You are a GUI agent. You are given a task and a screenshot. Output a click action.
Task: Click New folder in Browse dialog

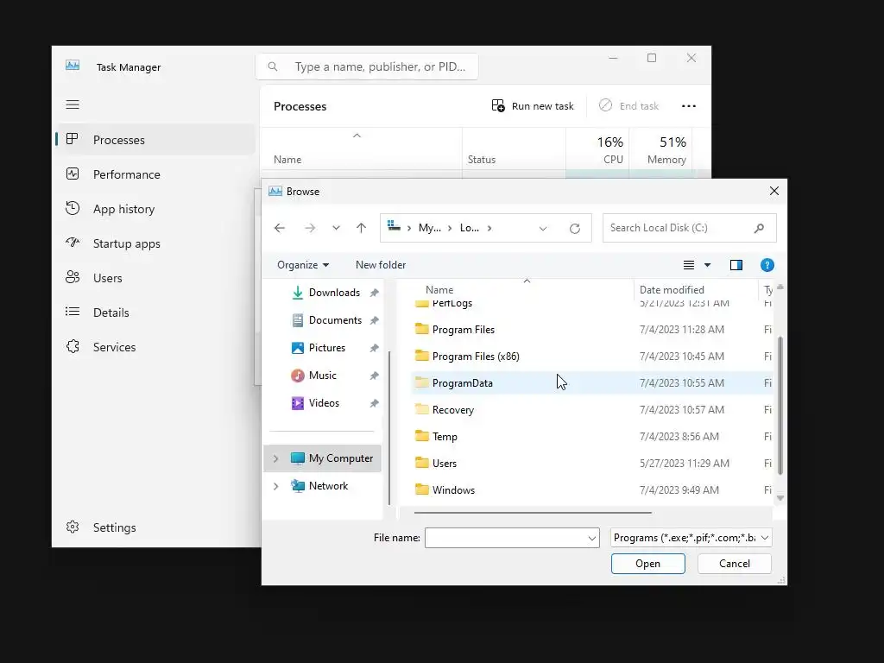click(x=381, y=265)
